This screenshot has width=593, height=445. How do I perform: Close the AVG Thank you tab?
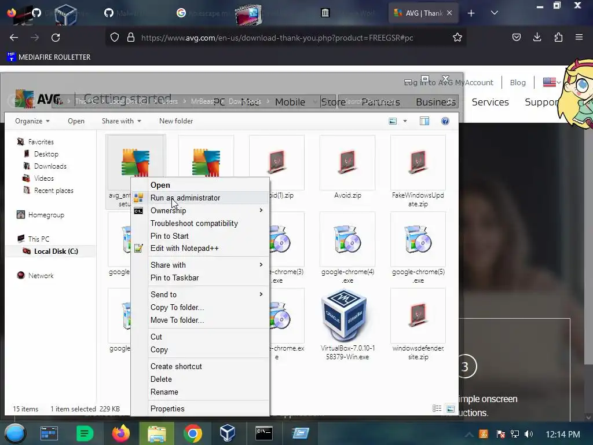pyautogui.click(x=449, y=13)
